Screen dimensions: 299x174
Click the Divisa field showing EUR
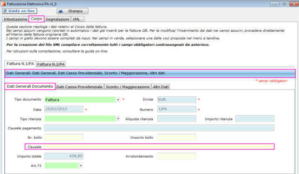pyautogui.click(x=177, y=100)
